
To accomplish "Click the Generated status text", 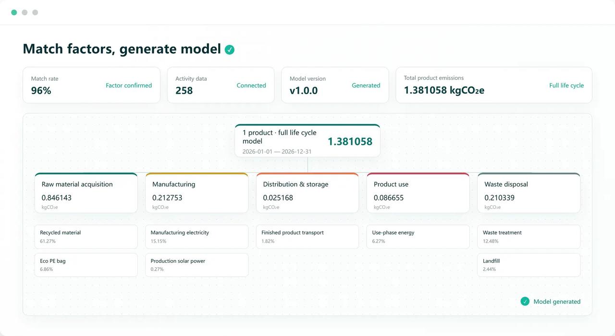I will [366, 86].
